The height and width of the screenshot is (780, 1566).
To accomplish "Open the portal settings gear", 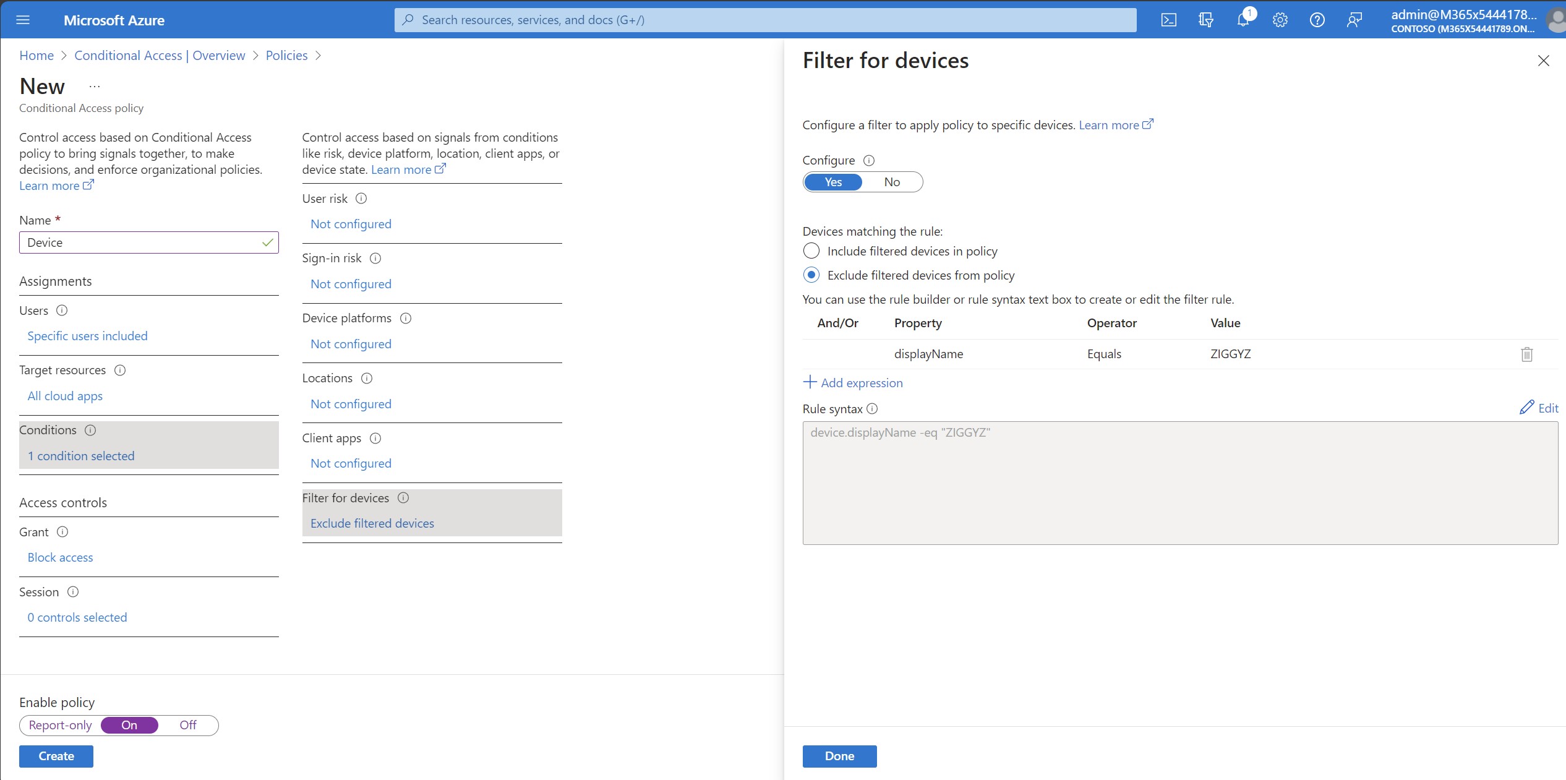I will [1280, 20].
